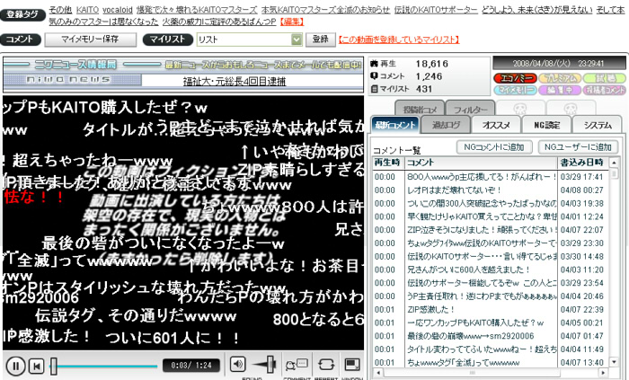Click the green 試聴 badge
This screenshot has width=629, height=380.
tap(604, 78)
